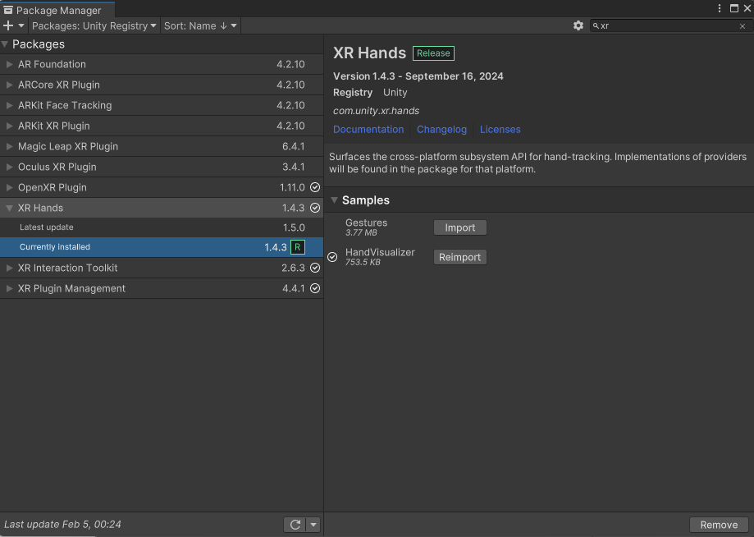This screenshot has height=537, width=754.
Task: Click the HandVisualizer imported checkmark icon
Action: click(x=332, y=258)
